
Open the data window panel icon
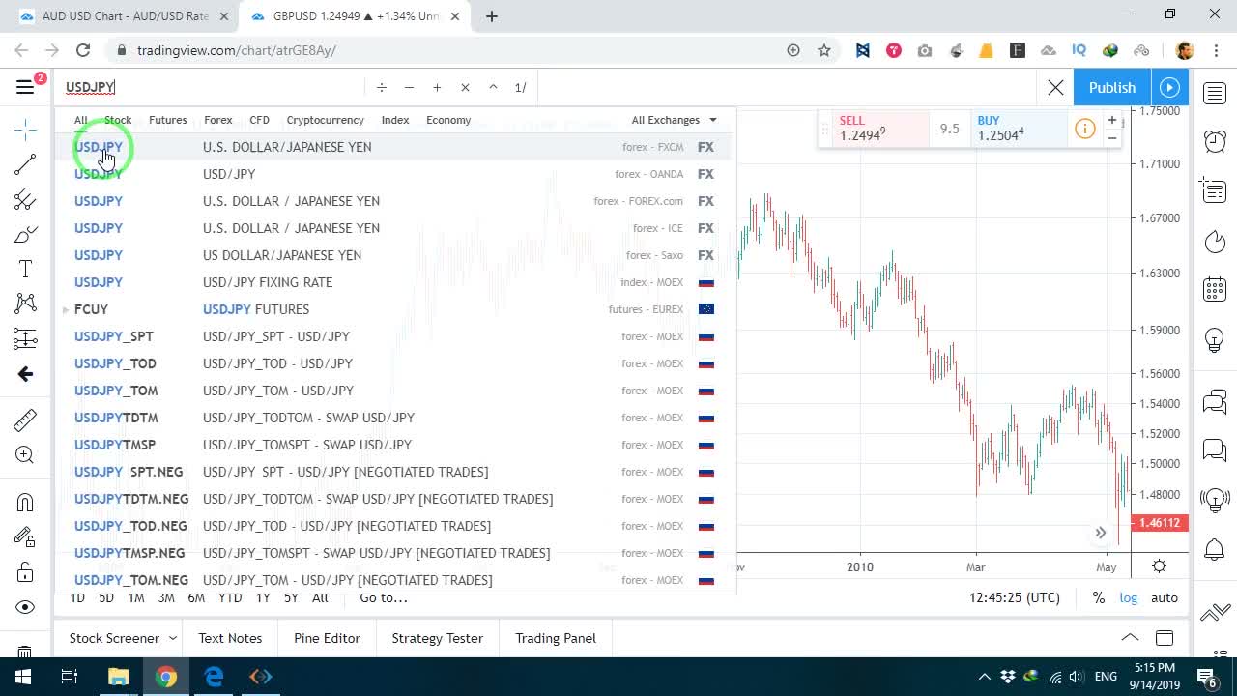(1215, 190)
